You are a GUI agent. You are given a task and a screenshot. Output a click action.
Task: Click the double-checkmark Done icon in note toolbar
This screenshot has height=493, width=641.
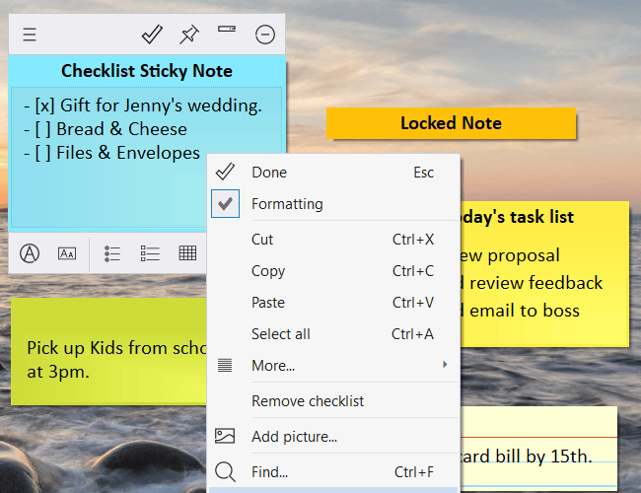tap(152, 35)
